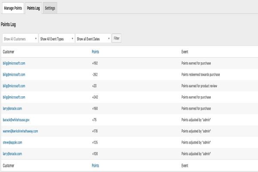This screenshot has width=258, height=172.
Task: Expand the Show All Customers dropdown
Action: coord(20,39)
